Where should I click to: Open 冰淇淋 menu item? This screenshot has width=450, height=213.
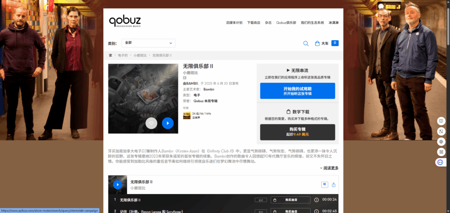point(334,23)
